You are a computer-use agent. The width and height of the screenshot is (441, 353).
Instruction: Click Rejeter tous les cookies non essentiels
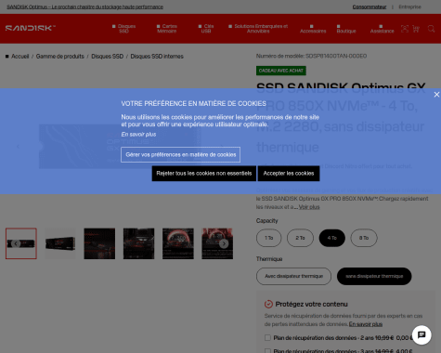204,174
